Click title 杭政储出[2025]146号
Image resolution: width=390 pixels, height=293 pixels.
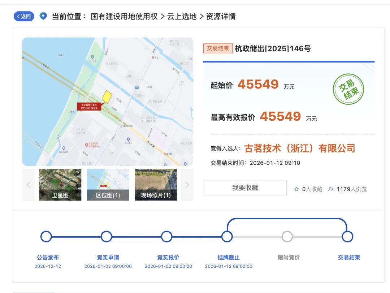click(x=273, y=48)
